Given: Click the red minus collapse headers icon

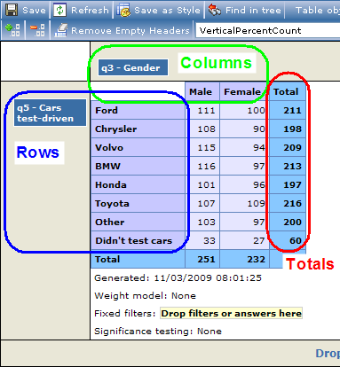Looking at the screenshot, I should 37,30.
